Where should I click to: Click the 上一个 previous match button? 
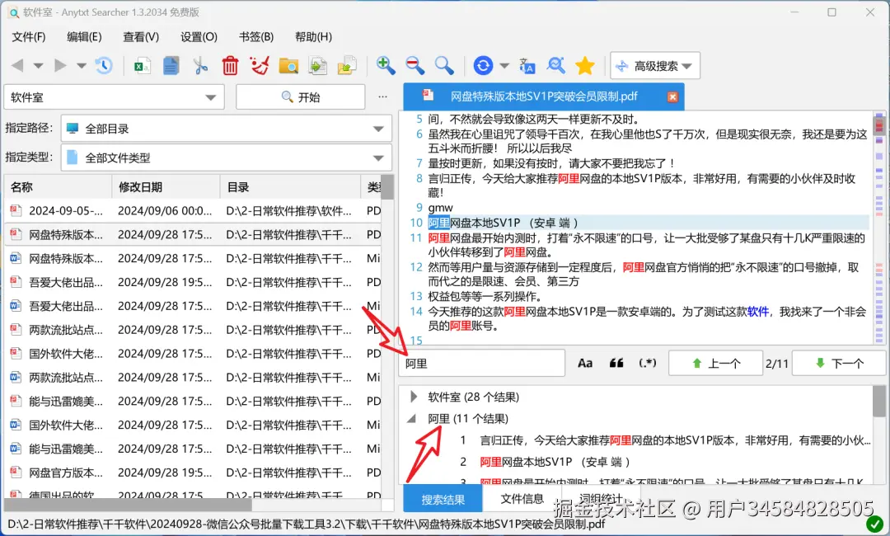coord(715,364)
